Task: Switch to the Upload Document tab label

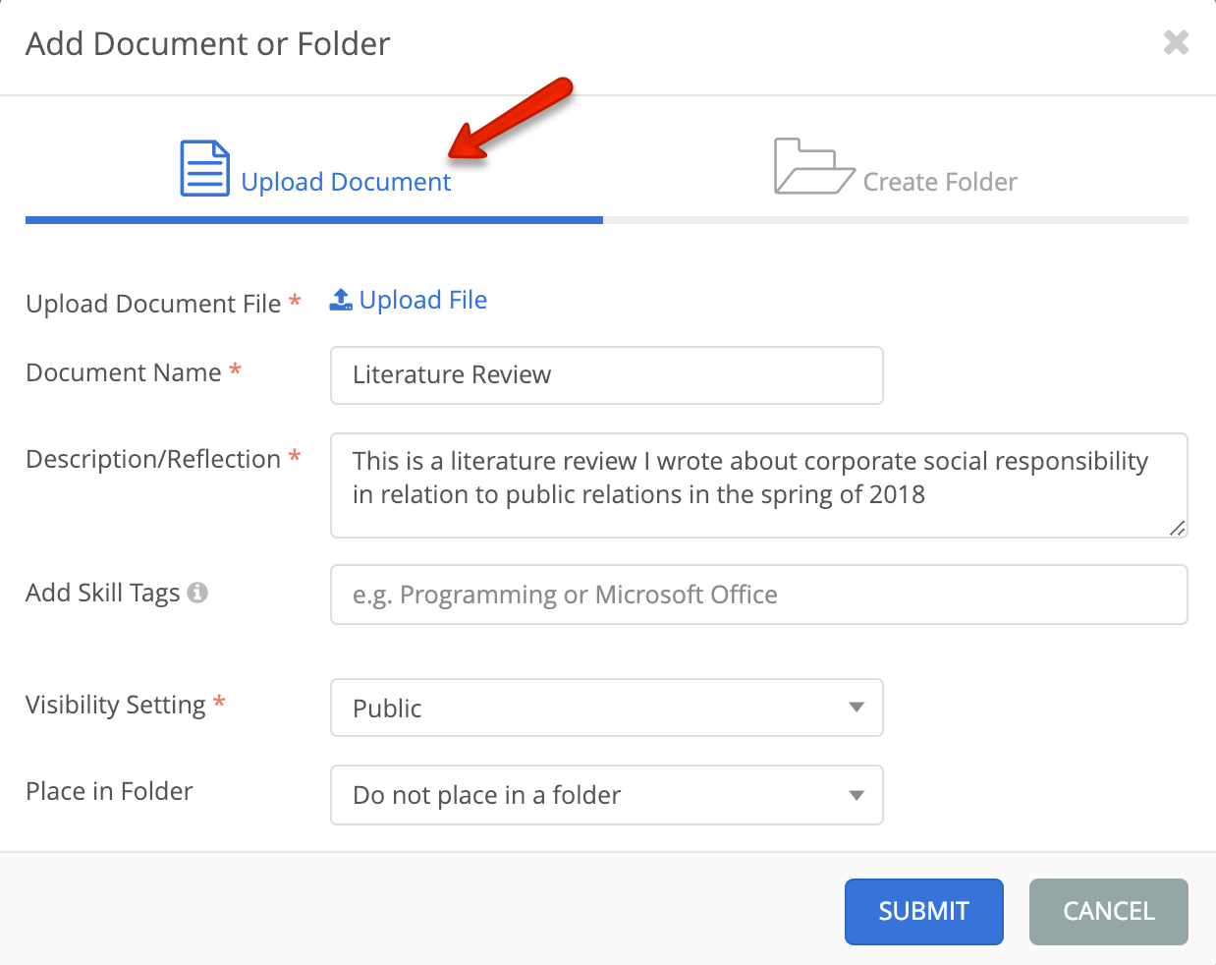Action: coord(346,182)
